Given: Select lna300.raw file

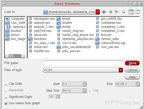Looking at the screenshot, I should 39,51.
